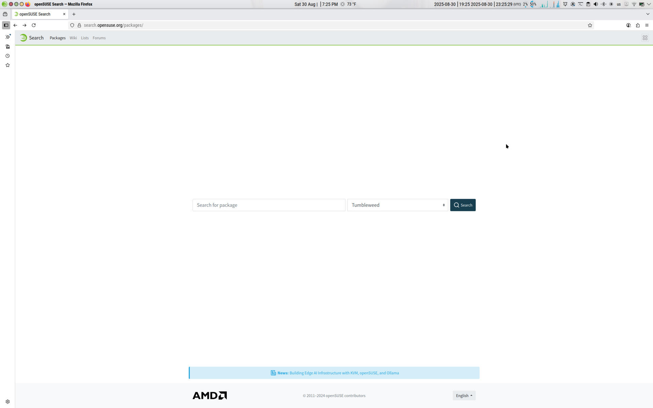Open the English language selector
This screenshot has height=408, width=653.
pos(464,395)
